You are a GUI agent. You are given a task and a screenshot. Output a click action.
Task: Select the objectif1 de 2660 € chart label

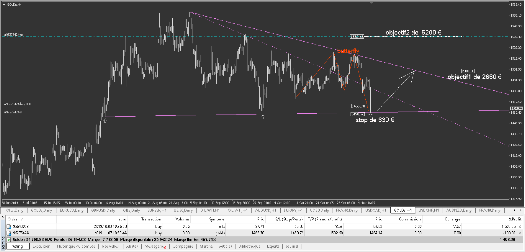(475, 77)
